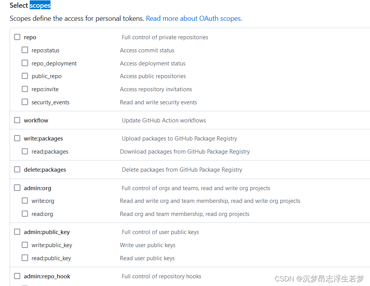Screen dimensions: 370x286
Task: Toggle the workflow scope checkbox
Action: [x=17, y=120]
